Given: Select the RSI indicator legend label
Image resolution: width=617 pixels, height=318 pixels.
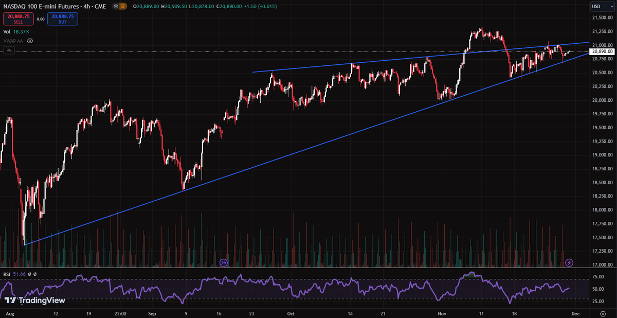Looking at the screenshot, I should tap(7, 274).
